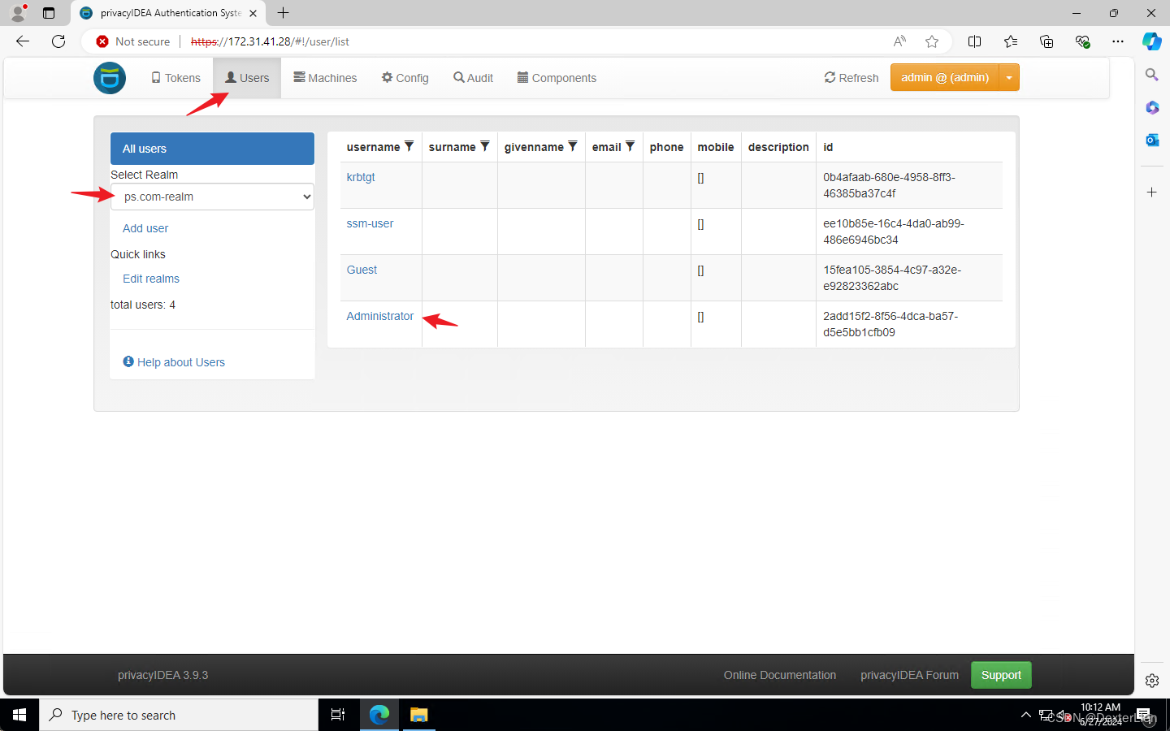Click Refresh in the navbar
Screen dimensions: 1170x731
pos(851,78)
